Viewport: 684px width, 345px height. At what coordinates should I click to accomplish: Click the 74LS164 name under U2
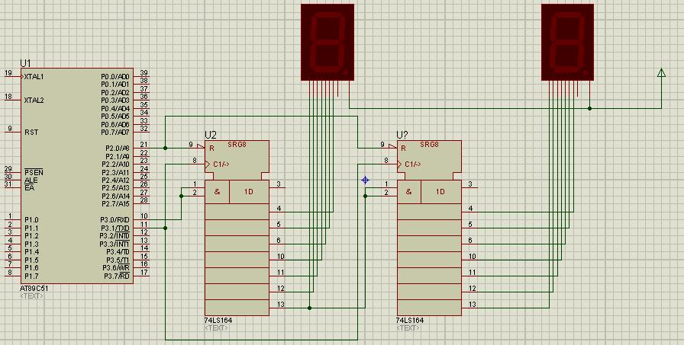tap(218, 320)
